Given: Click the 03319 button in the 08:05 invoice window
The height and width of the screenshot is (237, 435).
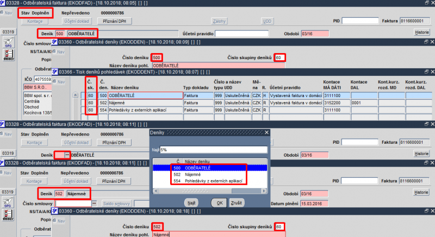Looking at the screenshot, I should coord(8,32).
